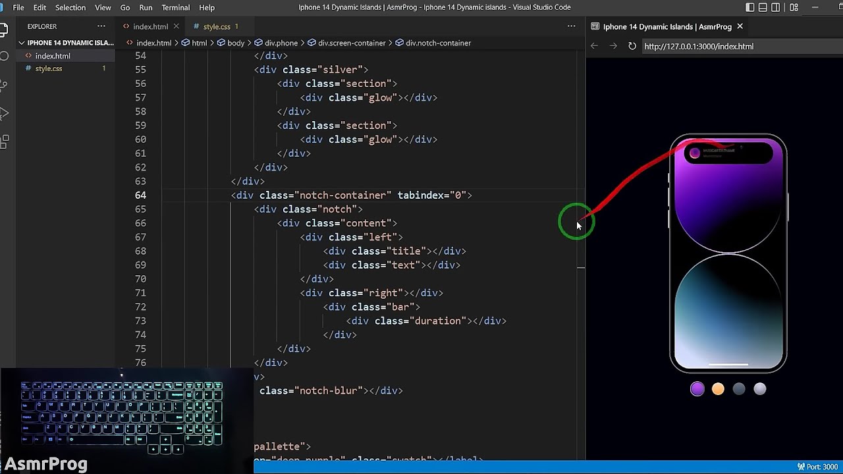Toggle the secondary side bar layout icon
843x474 pixels.
pos(776,7)
